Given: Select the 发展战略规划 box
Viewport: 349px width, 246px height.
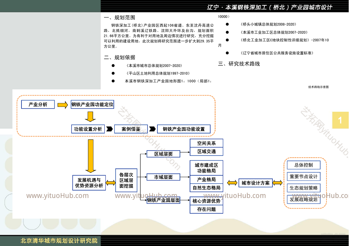Looking at the screenshot, I should pyautogui.click(x=304, y=200).
